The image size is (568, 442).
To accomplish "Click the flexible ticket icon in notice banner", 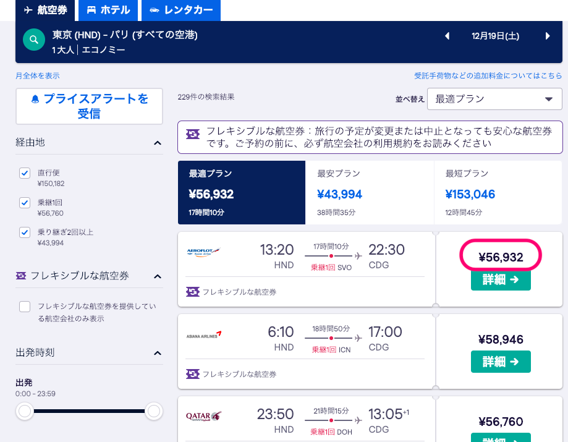I will tap(192, 134).
